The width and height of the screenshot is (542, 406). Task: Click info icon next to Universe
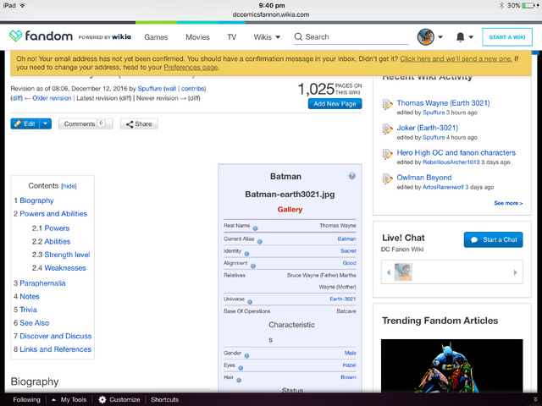[250, 302]
